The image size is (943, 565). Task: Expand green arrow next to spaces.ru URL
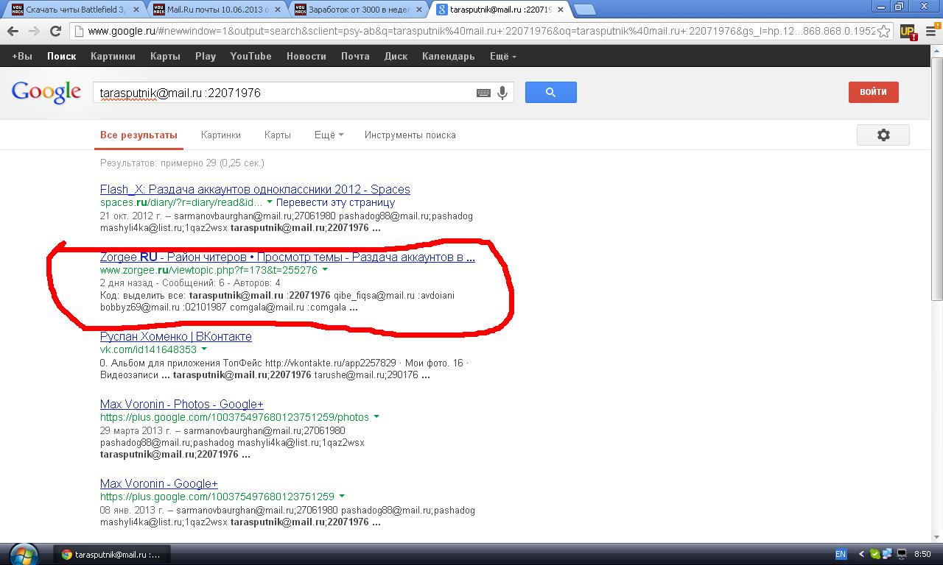[270, 202]
